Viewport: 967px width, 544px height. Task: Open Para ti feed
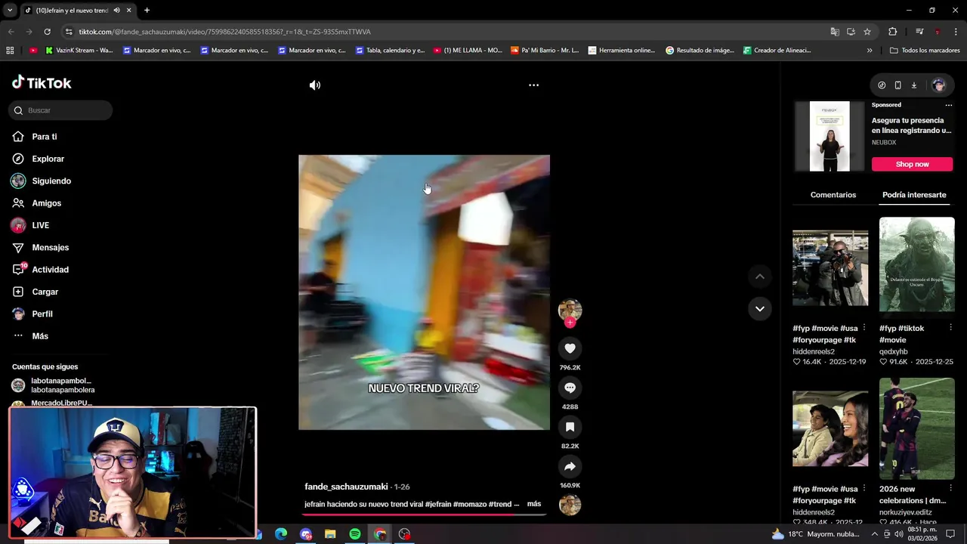[34, 137]
